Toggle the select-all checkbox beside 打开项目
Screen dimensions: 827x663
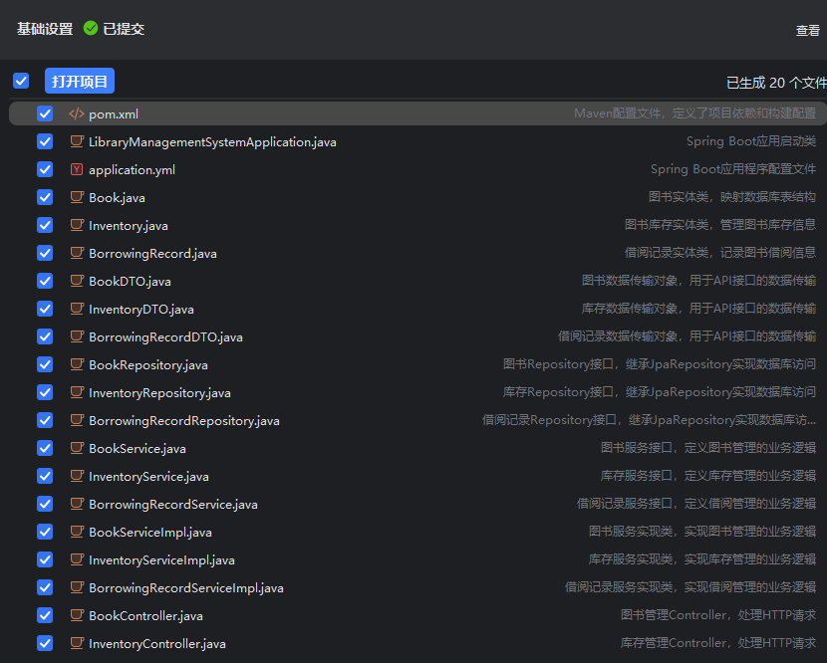point(21,81)
